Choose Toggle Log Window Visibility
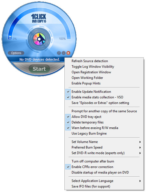 coord(104,67)
